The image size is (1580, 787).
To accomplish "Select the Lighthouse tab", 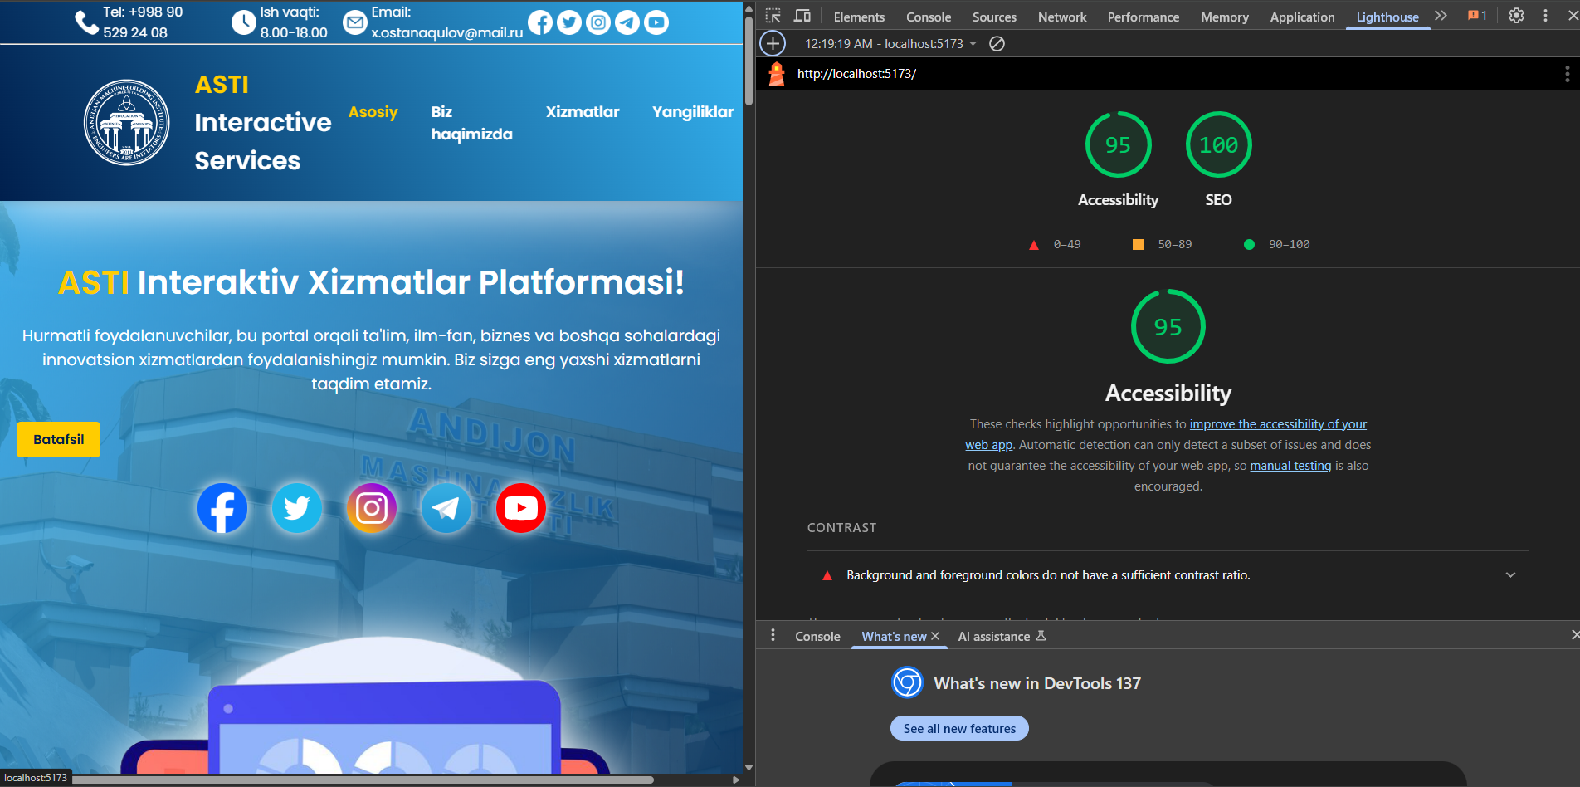I will (x=1387, y=17).
